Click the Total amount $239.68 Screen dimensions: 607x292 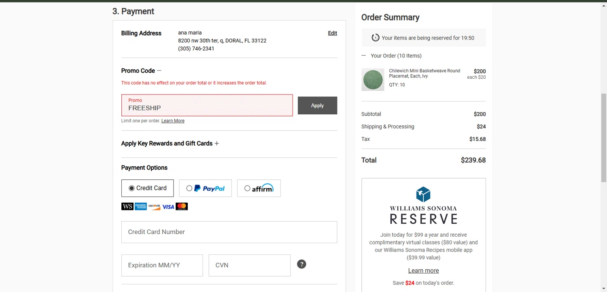tap(473, 160)
